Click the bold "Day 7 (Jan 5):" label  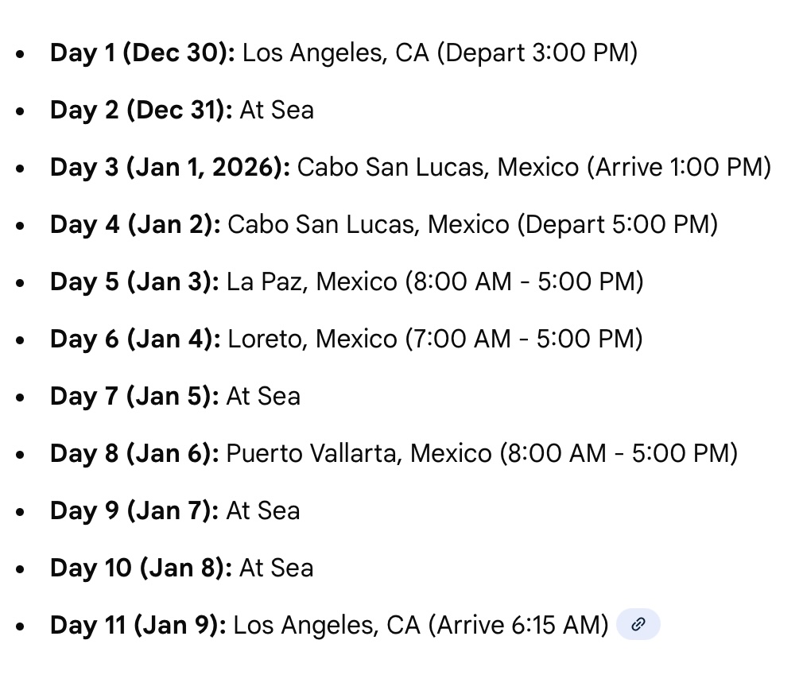point(134,396)
